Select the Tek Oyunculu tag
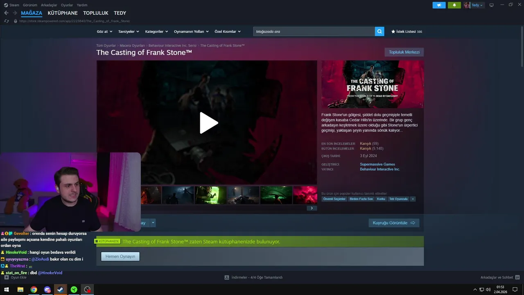This screenshot has width=524, height=295. pos(398,199)
